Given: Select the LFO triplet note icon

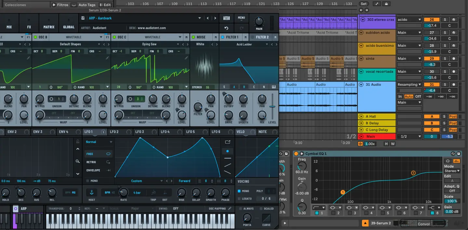Looking at the screenshot, I should coord(153,193).
